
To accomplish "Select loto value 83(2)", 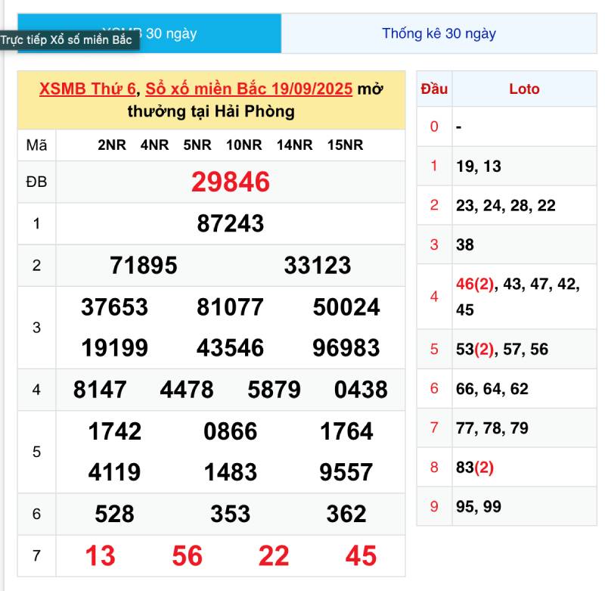I will click(475, 468).
